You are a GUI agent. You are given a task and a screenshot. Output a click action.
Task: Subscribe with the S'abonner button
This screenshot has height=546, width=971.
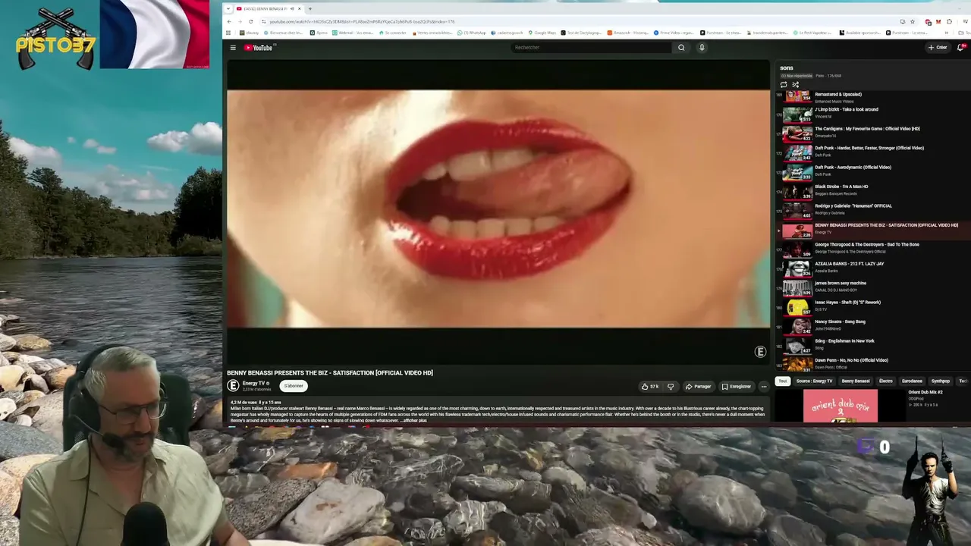tap(294, 386)
